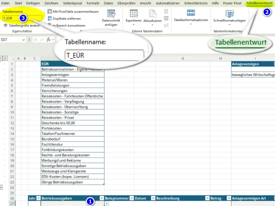Open the Aktualisieren dropdown arrow
The image size is (275, 206).
(152, 24)
